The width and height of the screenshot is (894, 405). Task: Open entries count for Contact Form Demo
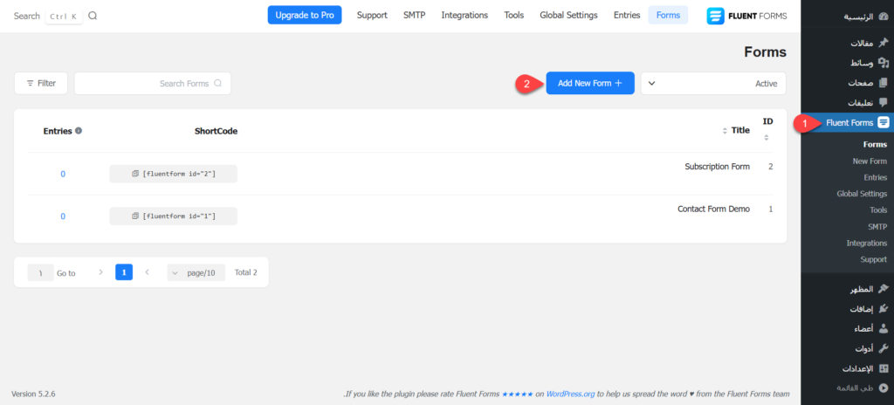[x=63, y=216]
